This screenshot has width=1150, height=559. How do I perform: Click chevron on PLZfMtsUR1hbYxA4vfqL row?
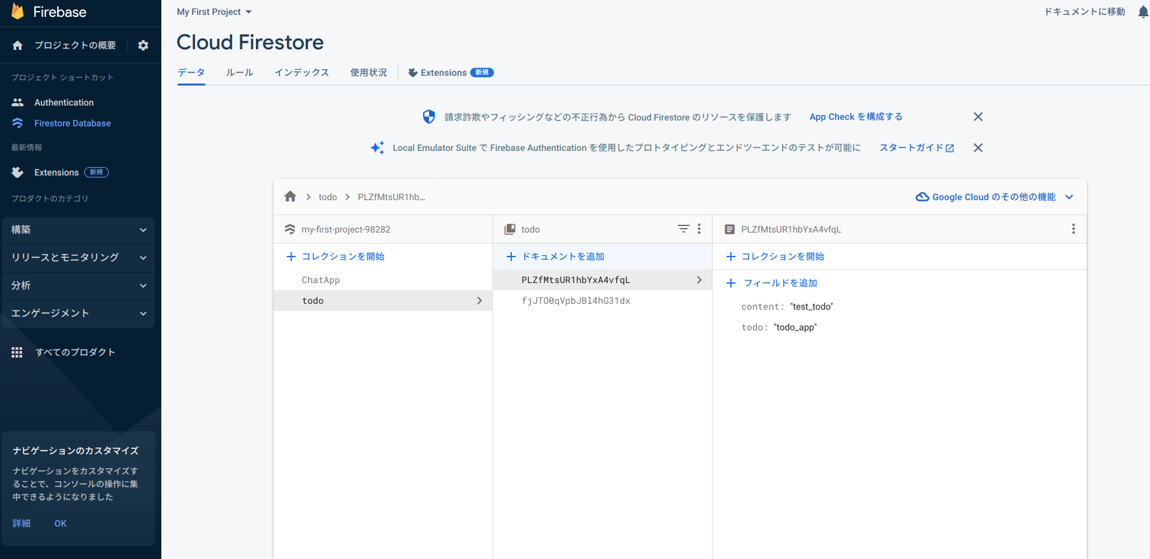[x=699, y=280]
